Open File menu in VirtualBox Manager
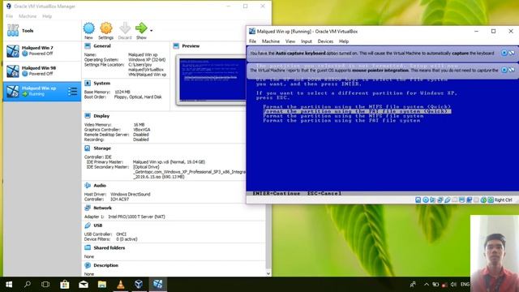Viewport: 519px width, 292px height. coord(9,16)
